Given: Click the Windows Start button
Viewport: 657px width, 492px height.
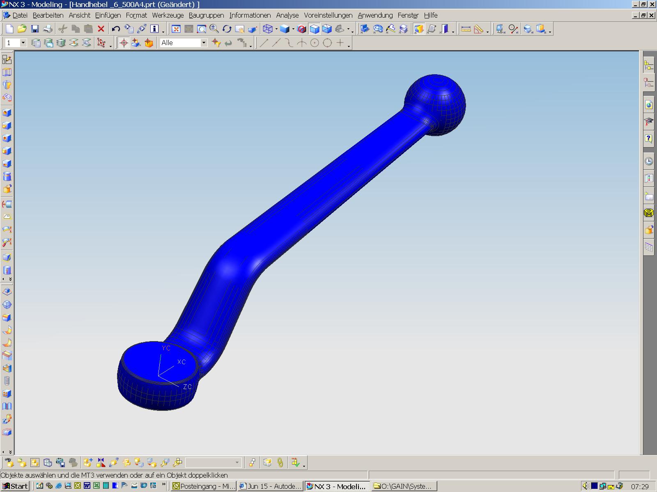Looking at the screenshot, I should click(15, 486).
